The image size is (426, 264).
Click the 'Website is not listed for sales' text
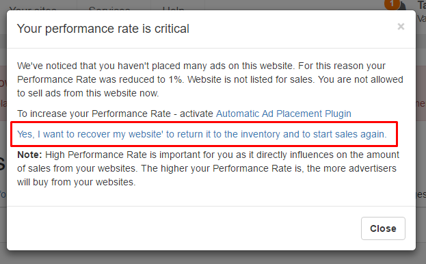(x=252, y=79)
